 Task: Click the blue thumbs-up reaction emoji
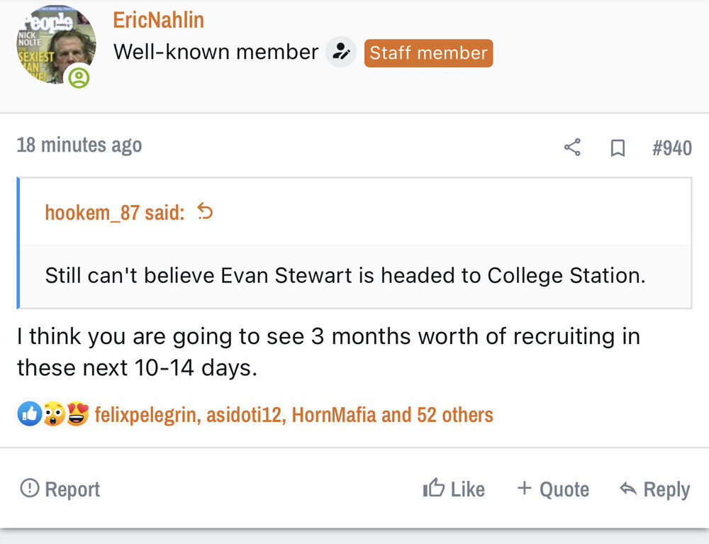tap(29, 414)
